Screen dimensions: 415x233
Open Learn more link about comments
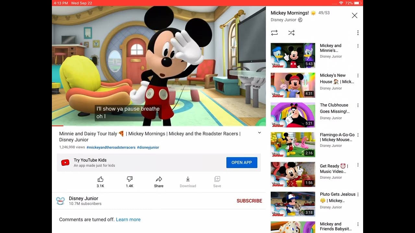tap(128, 219)
